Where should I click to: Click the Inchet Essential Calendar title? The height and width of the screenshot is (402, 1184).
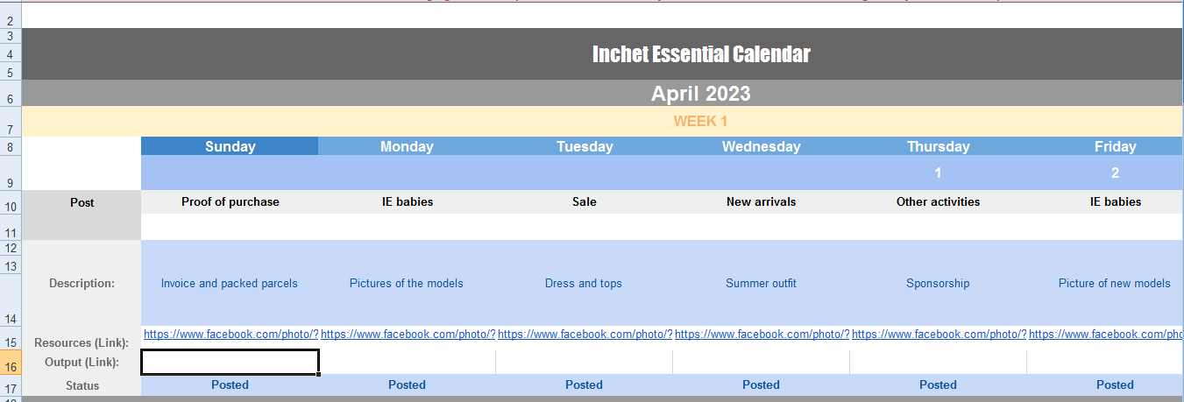[701, 54]
